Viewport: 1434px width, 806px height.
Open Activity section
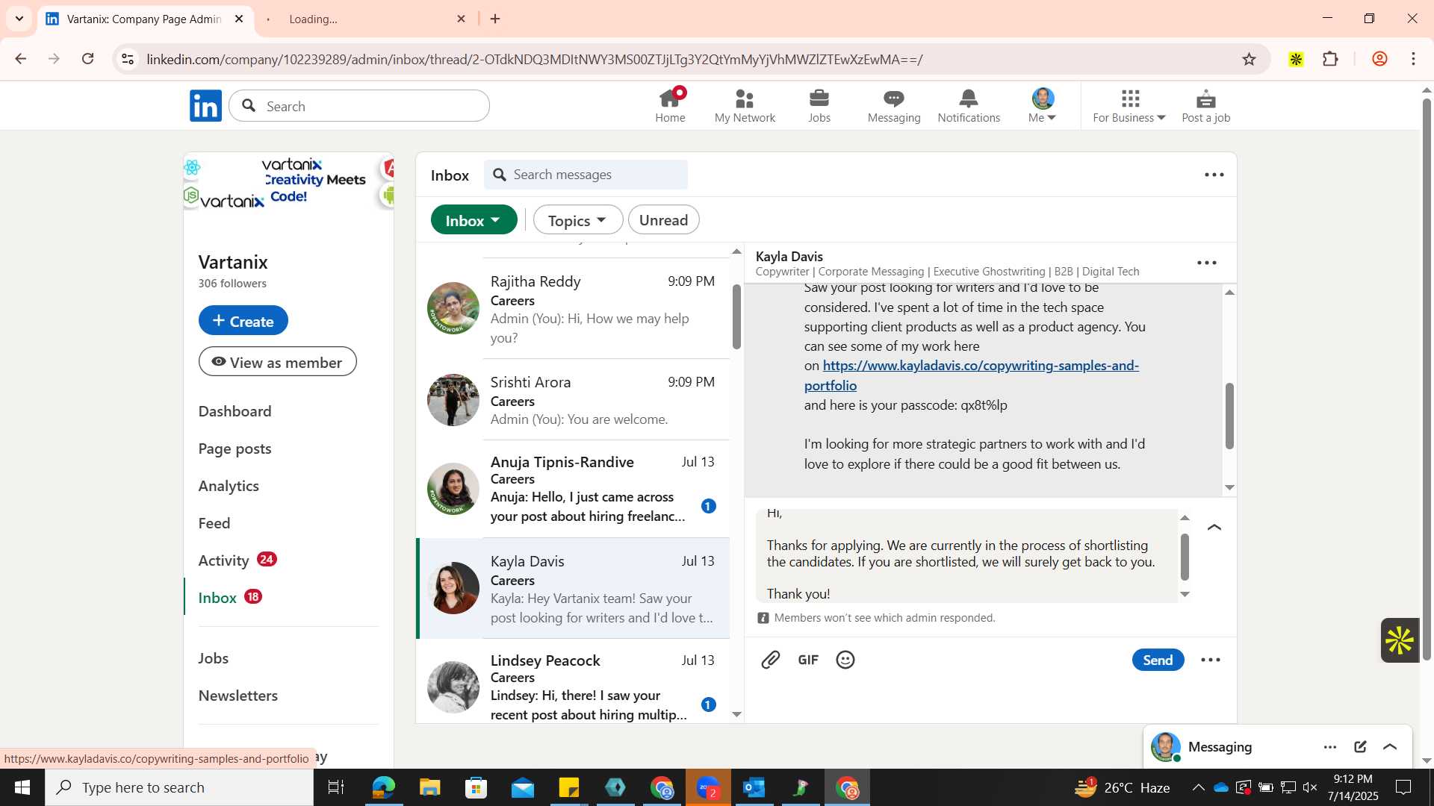224,560
